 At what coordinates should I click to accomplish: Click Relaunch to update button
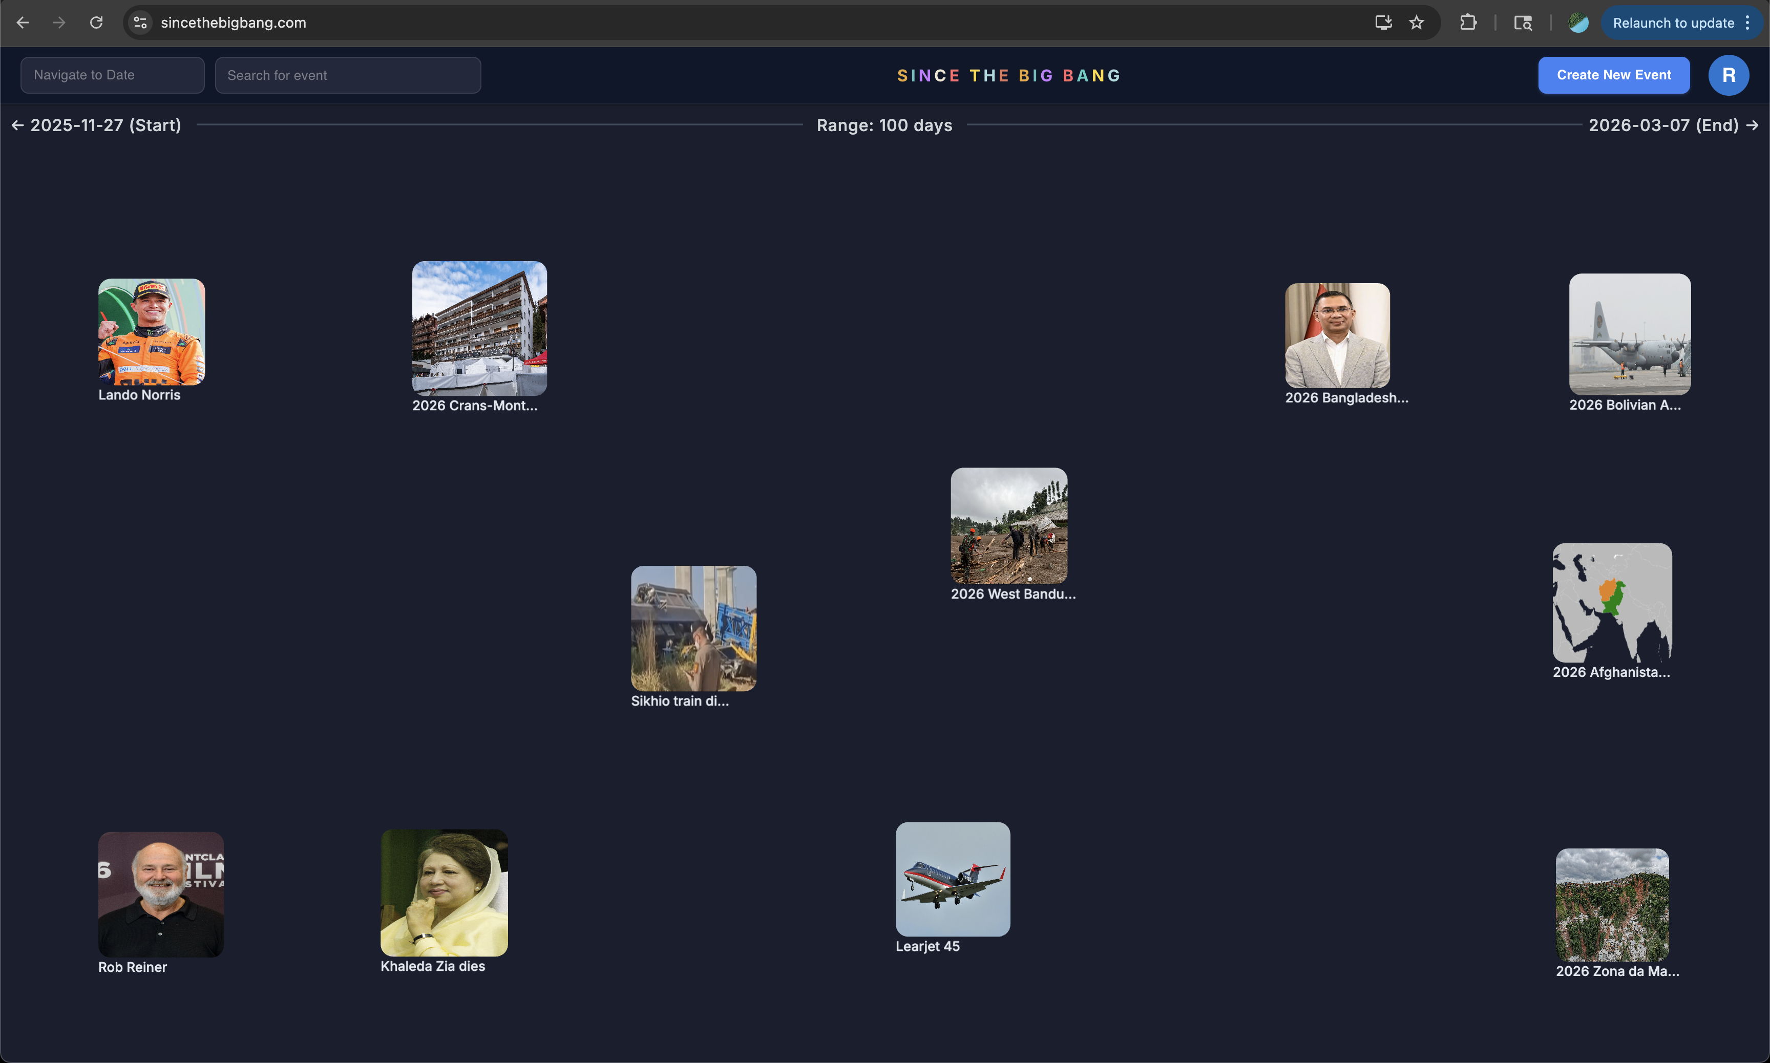[1673, 23]
